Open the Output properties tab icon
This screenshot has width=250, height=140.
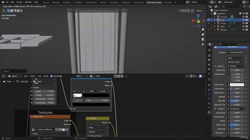209,60
